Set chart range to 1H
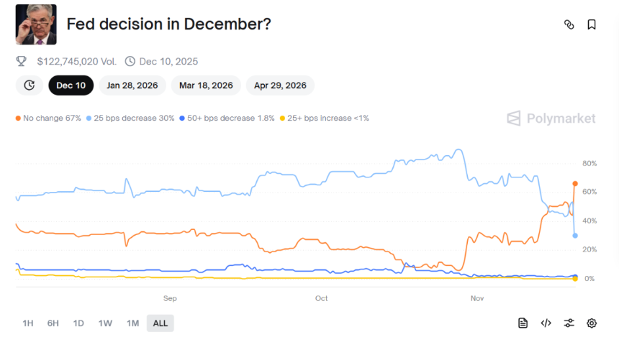 (x=28, y=323)
